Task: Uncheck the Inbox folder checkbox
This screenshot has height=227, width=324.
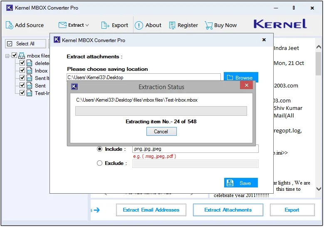Action: (x=22, y=70)
